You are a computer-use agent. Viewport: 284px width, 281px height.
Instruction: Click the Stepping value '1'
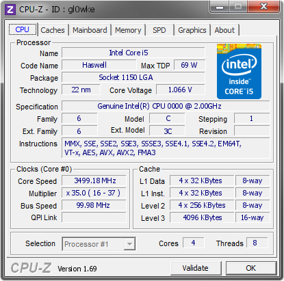[x=252, y=118]
